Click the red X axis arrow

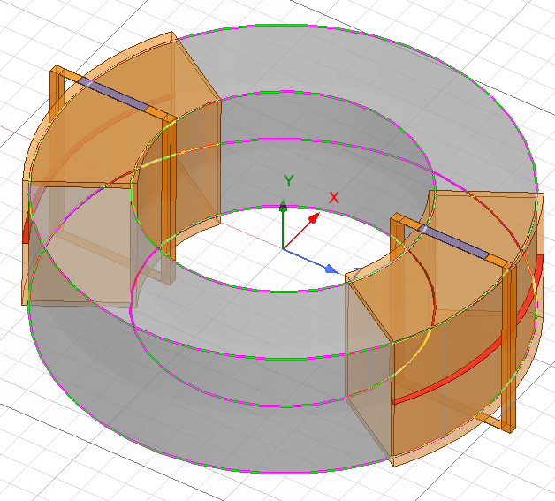pyautogui.click(x=300, y=231)
